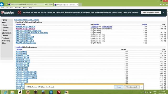Open Themes in the sidebar
The height and width of the screenshot is (94, 168).
(6, 28)
